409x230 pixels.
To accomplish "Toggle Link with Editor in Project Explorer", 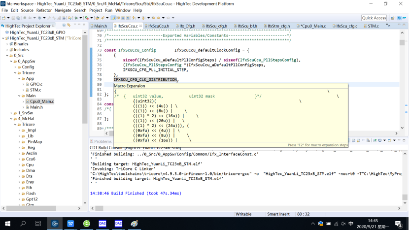I will [69, 25].
